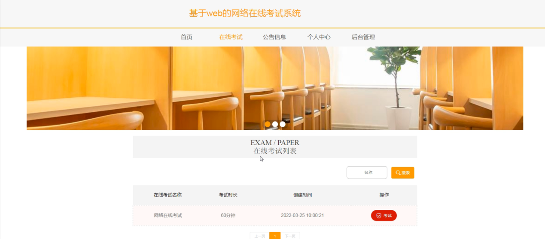This screenshot has width=545, height=239.
Task: Click the orange 搜索 button
Action: click(402, 173)
